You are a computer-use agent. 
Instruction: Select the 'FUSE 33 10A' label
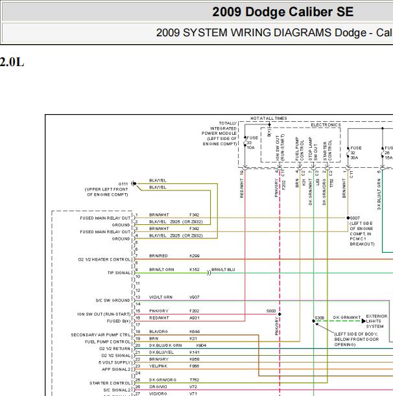click(252, 143)
